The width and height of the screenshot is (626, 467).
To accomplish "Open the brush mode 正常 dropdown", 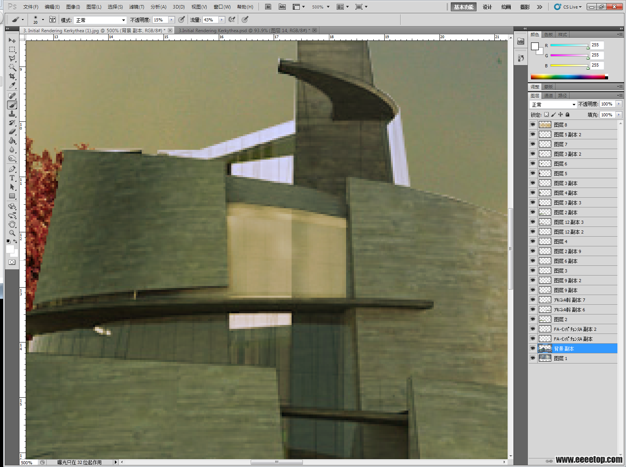I will pyautogui.click(x=100, y=20).
